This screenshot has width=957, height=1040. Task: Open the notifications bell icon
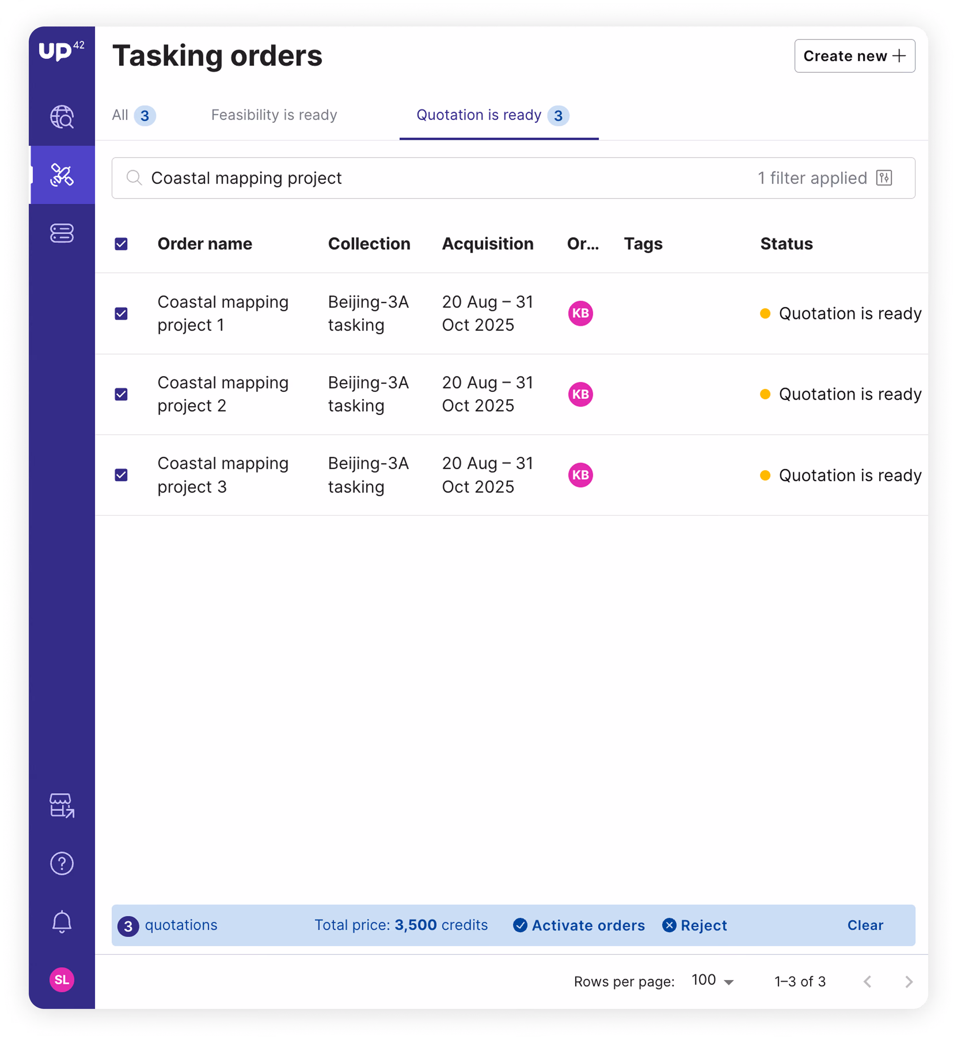(62, 922)
